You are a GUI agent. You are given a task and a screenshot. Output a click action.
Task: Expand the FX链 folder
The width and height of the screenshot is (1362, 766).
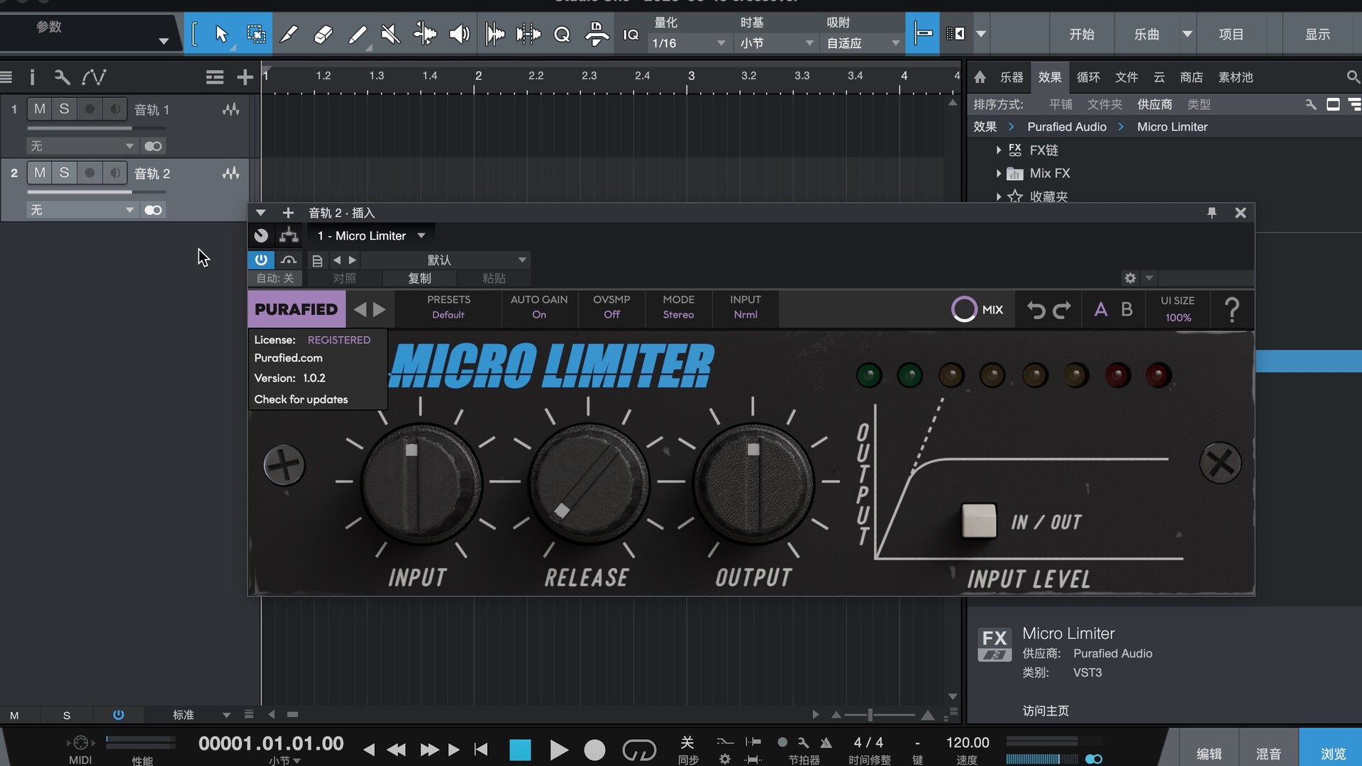click(998, 150)
